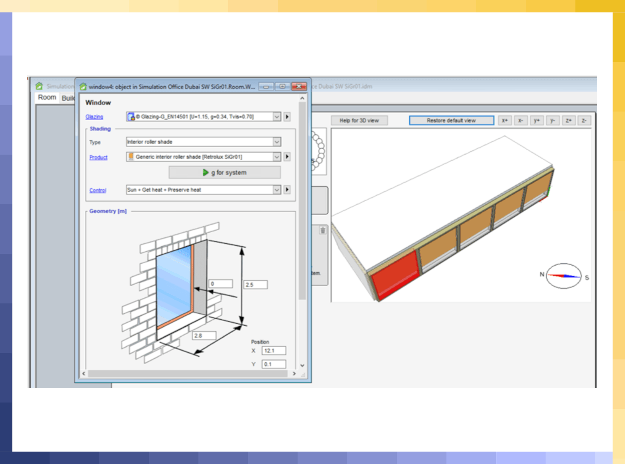The height and width of the screenshot is (464, 625).
Task: Select the red highlighted window in 3D view
Action: click(x=397, y=274)
